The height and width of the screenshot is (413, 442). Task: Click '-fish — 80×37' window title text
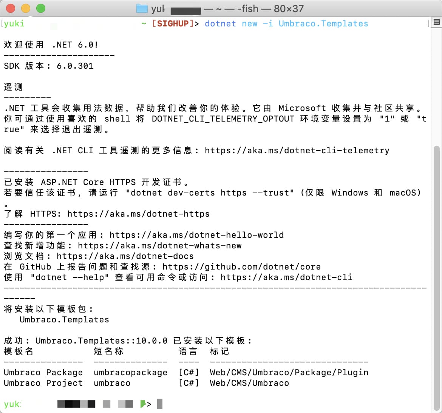point(270,9)
